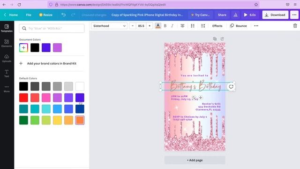Image resolution: width=300 pixels, height=169 pixels.
Task: Play the 6.0s presentation preview
Action: click(250, 15)
